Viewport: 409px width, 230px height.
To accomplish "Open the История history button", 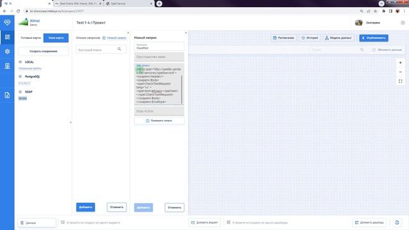I will click(310, 38).
